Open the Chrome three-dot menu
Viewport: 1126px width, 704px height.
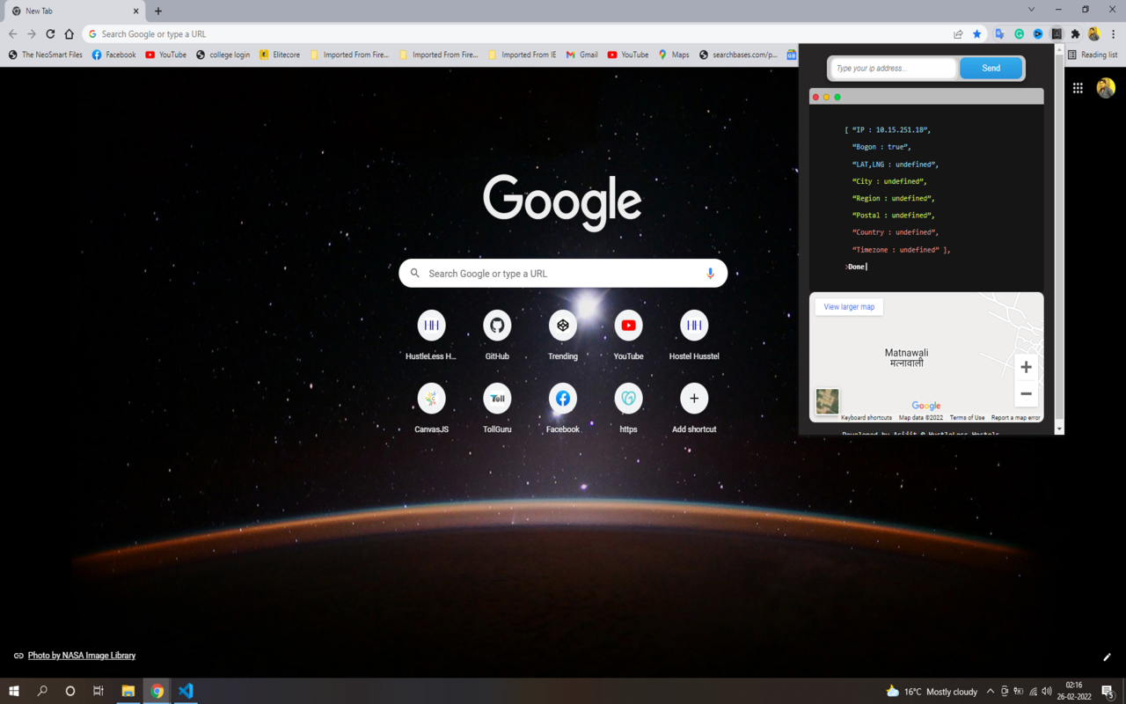coord(1113,34)
